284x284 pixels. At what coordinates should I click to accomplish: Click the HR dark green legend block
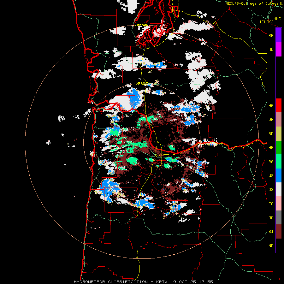pos(279,148)
